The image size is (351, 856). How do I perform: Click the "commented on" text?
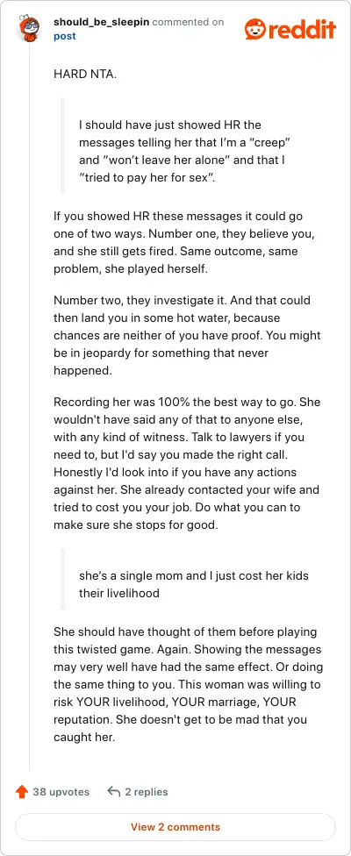[188, 22]
